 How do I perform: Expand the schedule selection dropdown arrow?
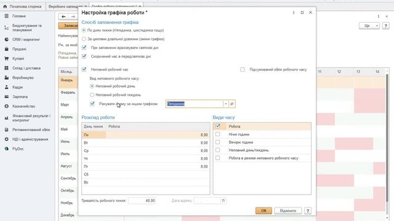tap(226, 104)
